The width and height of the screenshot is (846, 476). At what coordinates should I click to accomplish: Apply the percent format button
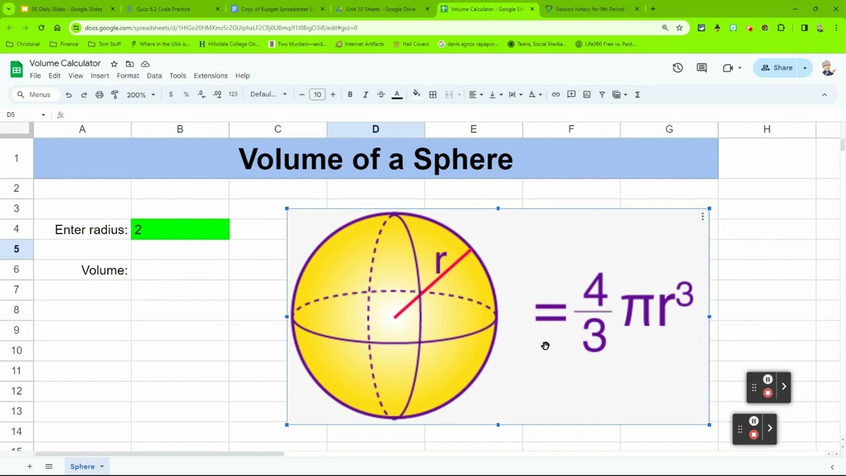(x=186, y=95)
